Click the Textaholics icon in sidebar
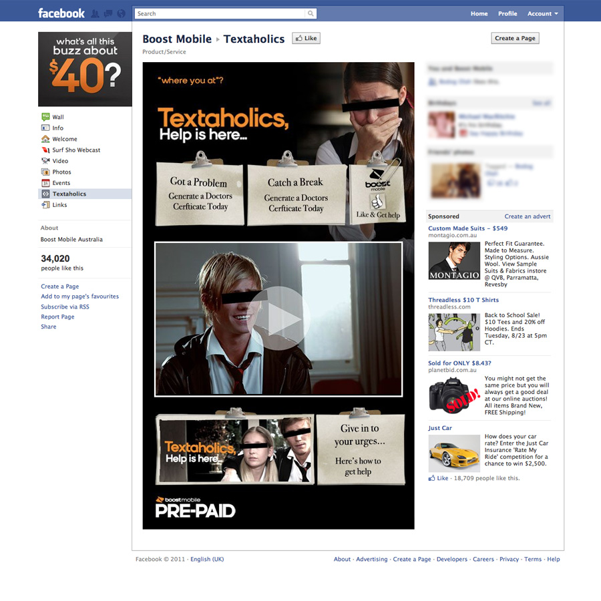Viewport: 601px width, 601px height. pos(45,194)
